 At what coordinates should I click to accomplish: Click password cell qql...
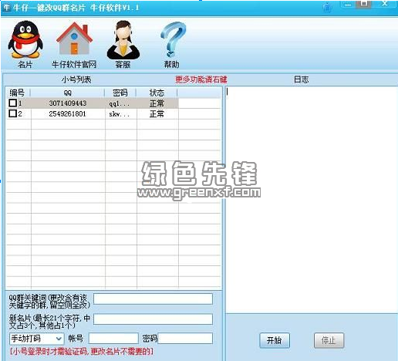(x=120, y=103)
